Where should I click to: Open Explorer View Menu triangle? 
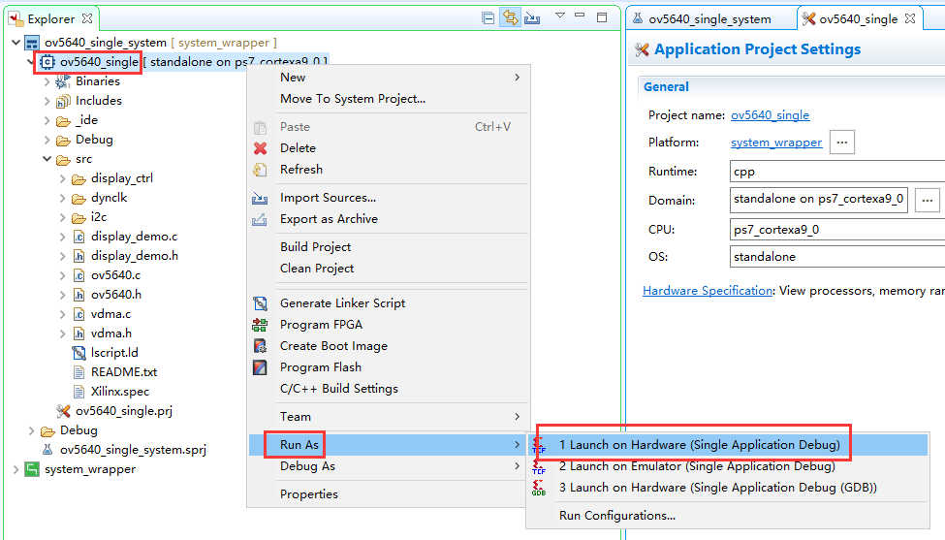click(560, 16)
